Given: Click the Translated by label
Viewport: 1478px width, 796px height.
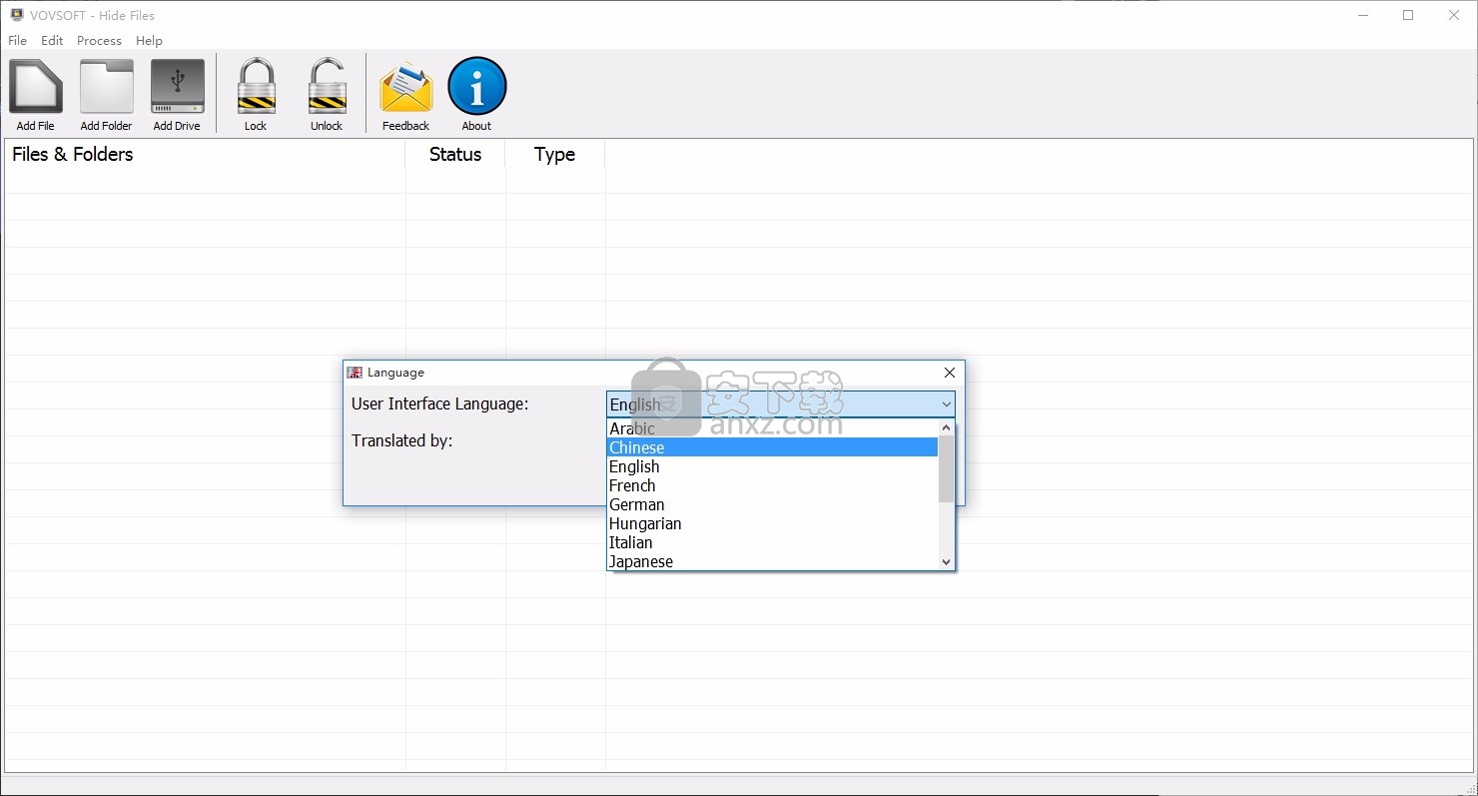Looking at the screenshot, I should point(402,440).
